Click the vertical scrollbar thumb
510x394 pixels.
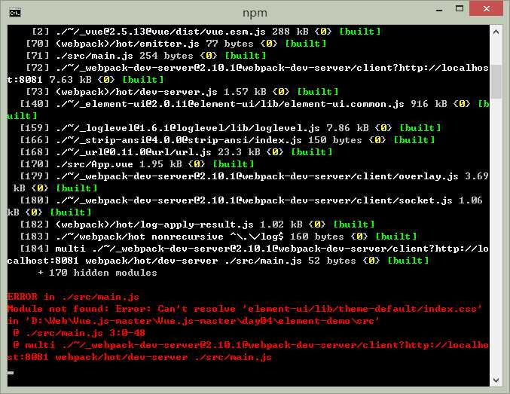(496, 81)
